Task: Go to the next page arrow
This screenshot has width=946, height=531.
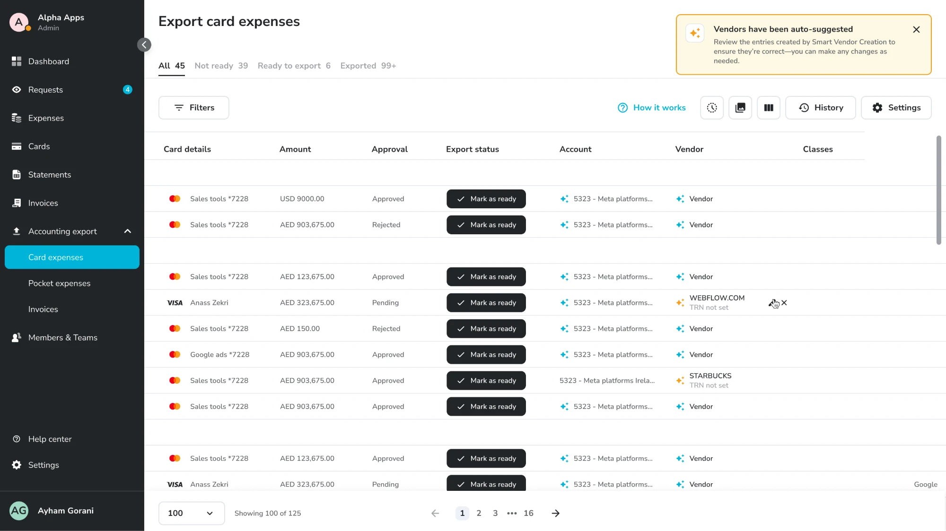Action: (x=556, y=513)
